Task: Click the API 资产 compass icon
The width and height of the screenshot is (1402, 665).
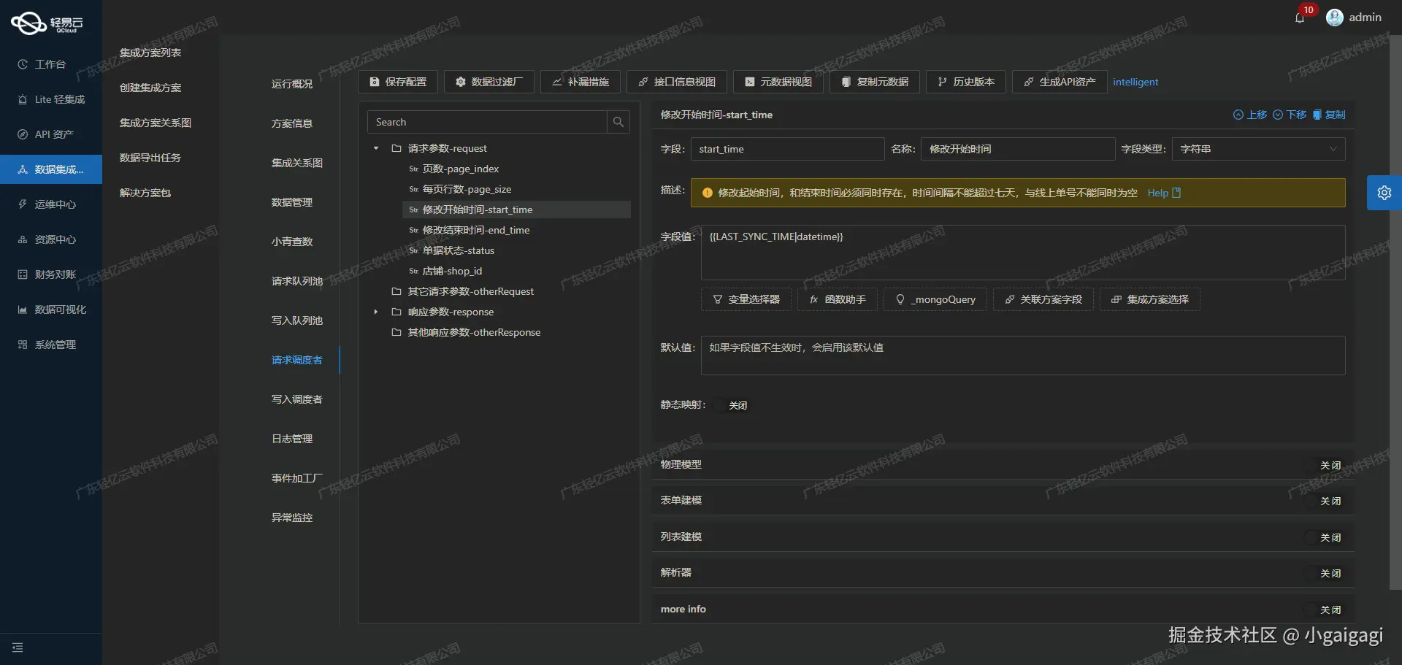Action: coord(23,134)
